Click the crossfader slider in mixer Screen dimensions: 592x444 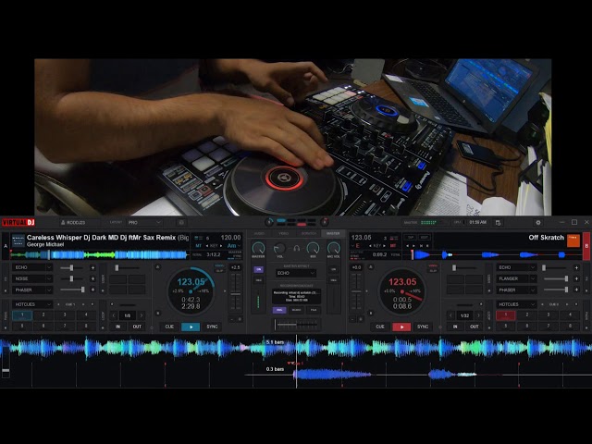296,325
